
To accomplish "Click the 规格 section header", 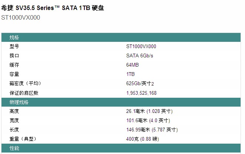I will coord(14,37).
